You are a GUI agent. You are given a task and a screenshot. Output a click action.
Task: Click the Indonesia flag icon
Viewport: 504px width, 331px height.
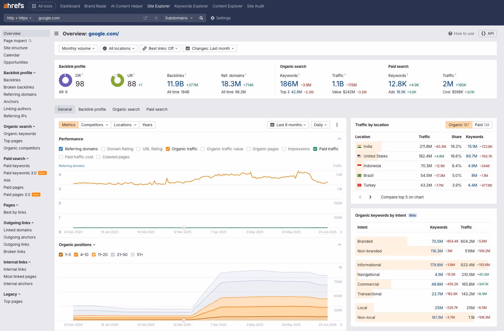pyautogui.click(x=359, y=166)
